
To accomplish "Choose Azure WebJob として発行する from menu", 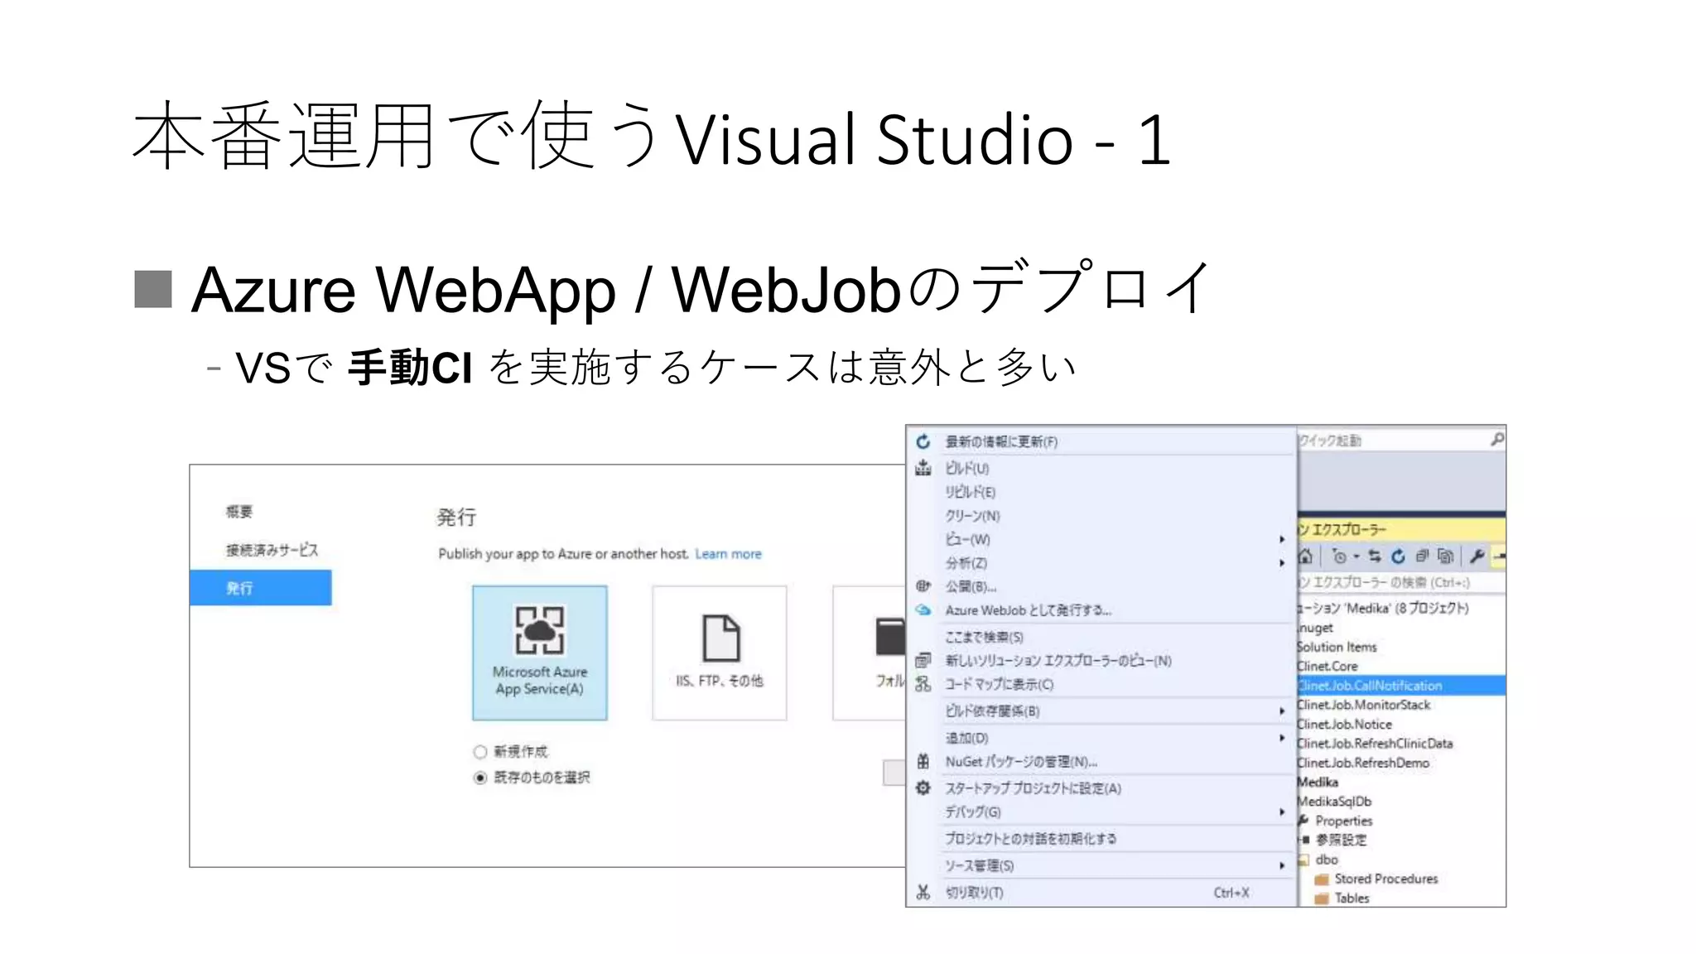I will 1101,610.
